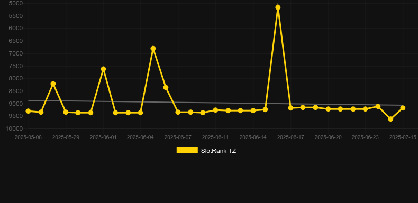418x203 pixels.
Task: Click the y-axis label 8500
Action: pos(15,91)
